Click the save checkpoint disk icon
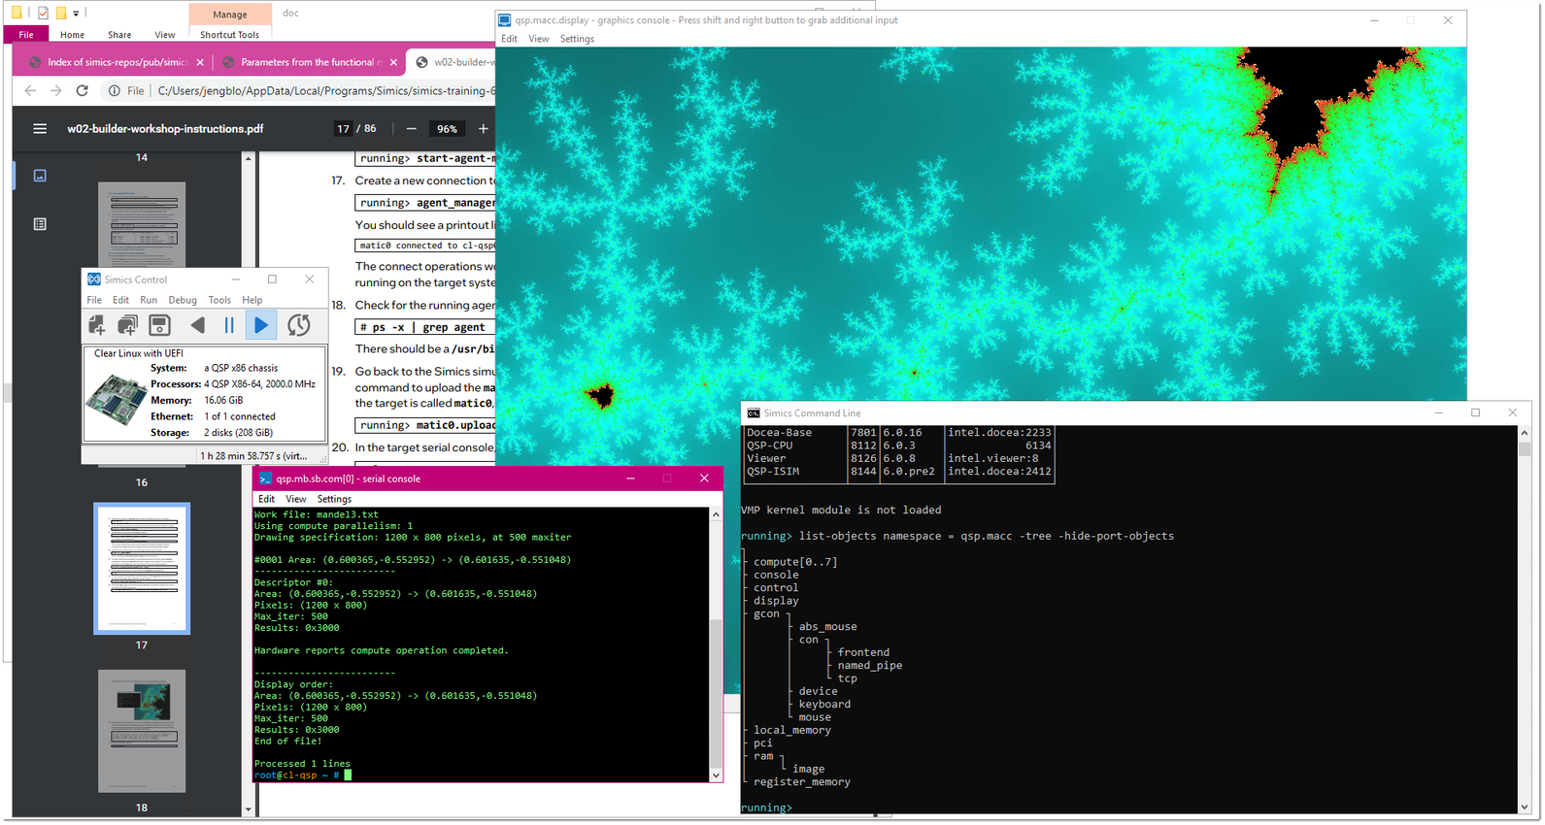 click(159, 326)
